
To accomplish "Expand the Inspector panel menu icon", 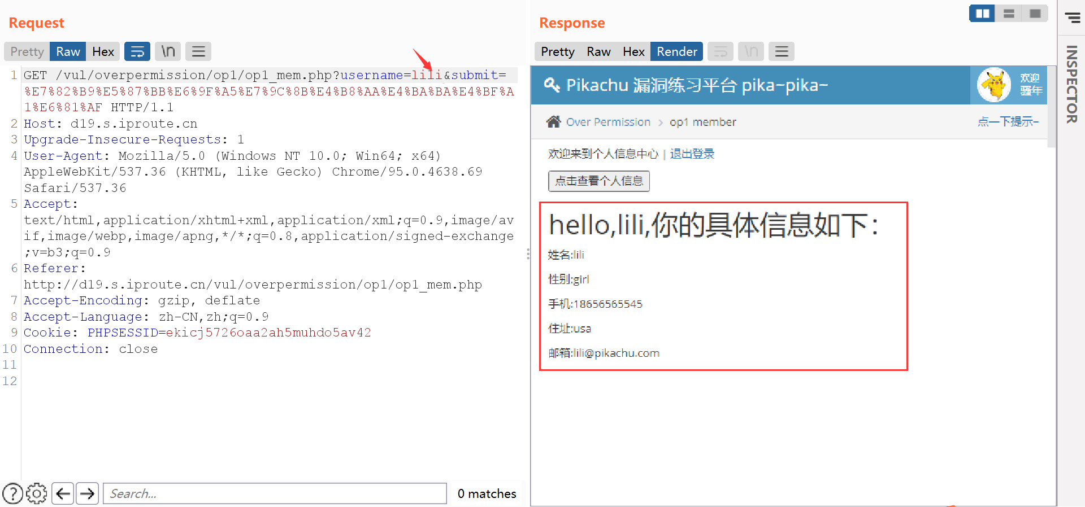I will point(1072,18).
